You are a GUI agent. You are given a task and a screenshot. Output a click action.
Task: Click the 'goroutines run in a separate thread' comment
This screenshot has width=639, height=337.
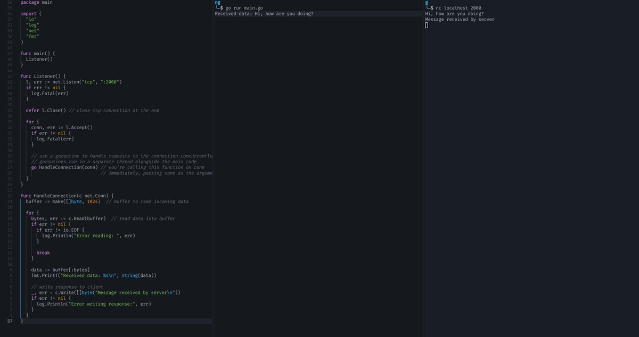(114, 162)
